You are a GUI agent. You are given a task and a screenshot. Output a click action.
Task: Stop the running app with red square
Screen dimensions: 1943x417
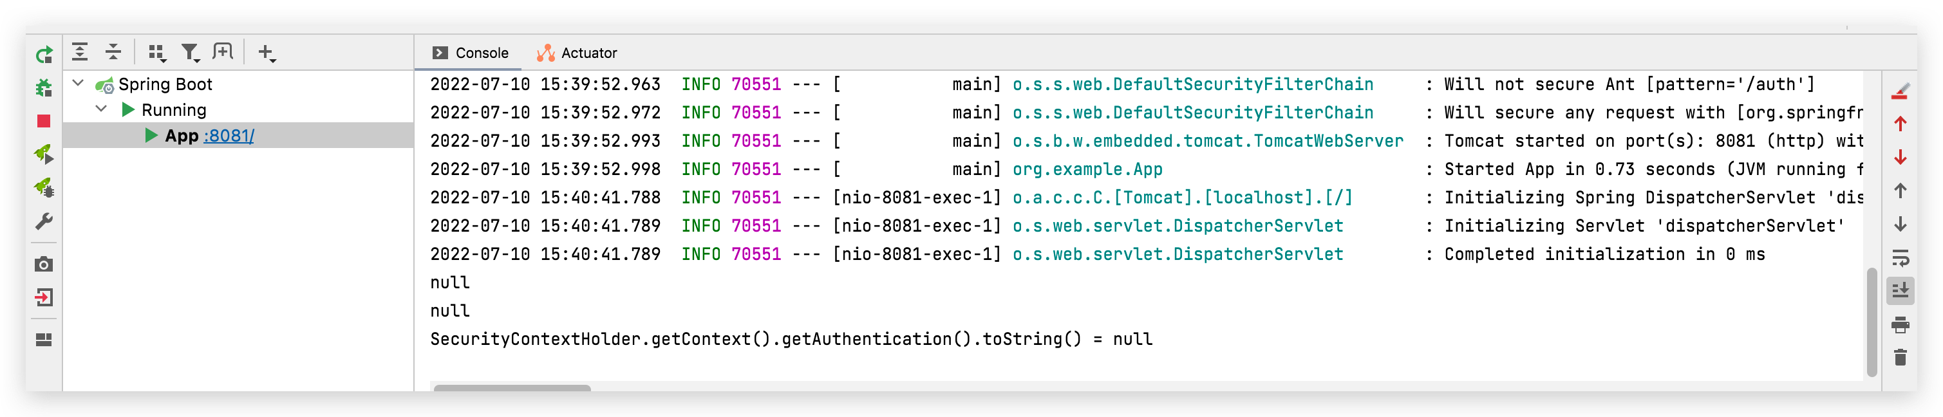coord(44,122)
